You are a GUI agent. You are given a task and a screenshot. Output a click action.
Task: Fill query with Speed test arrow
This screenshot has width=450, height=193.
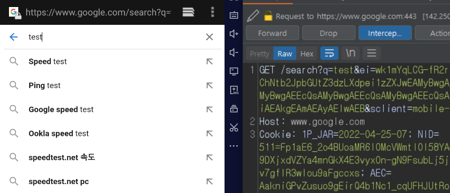tap(210, 61)
